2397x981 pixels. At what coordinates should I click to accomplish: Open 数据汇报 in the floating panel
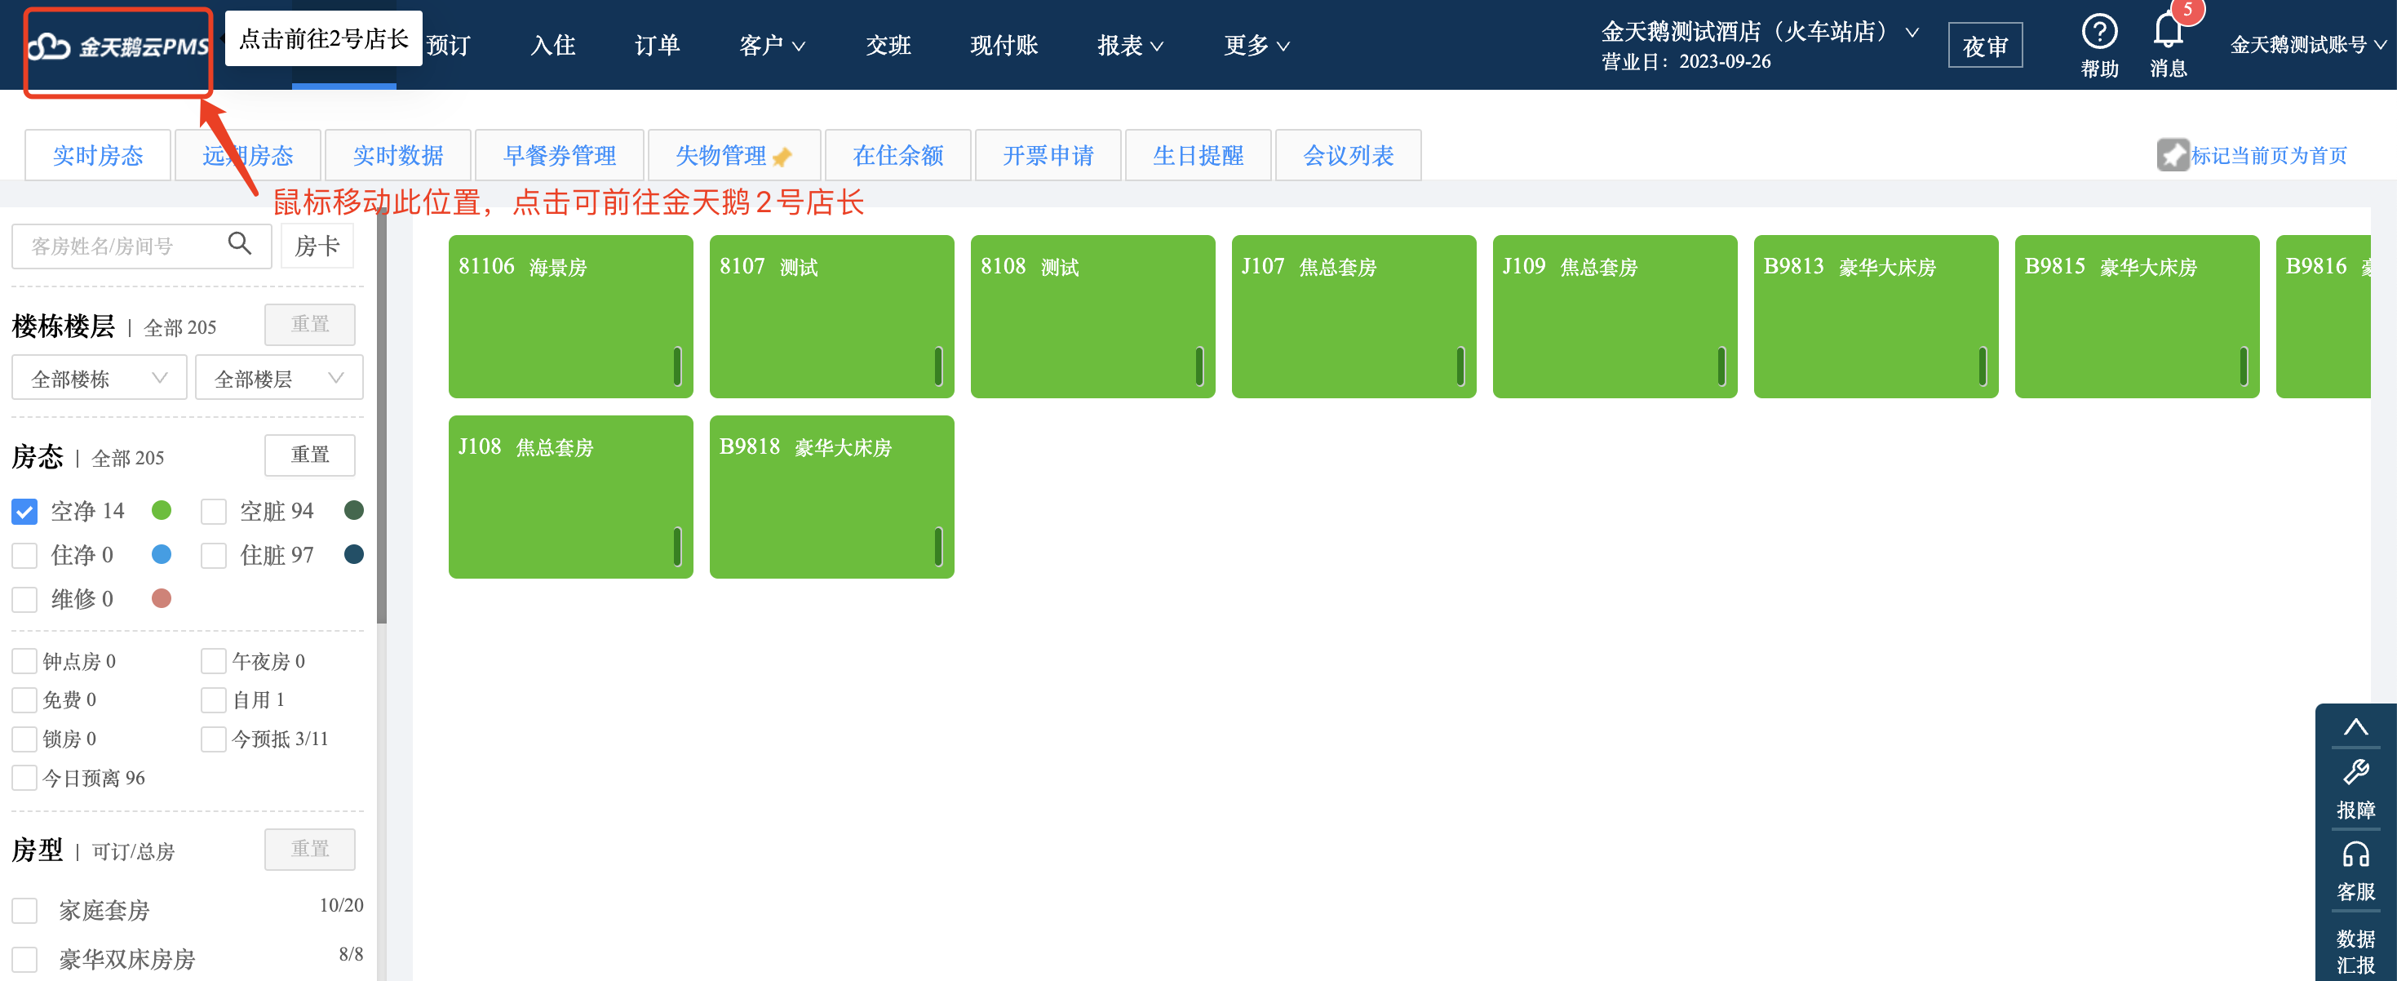click(x=2355, y=952)
